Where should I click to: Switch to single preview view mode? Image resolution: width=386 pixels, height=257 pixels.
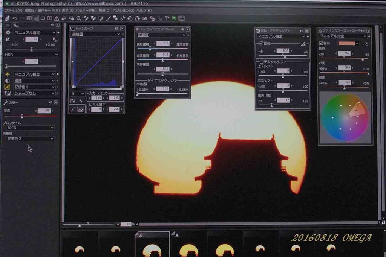coord(43,18)
